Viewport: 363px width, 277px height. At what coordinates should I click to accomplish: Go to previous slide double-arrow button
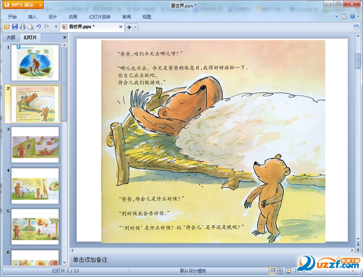358,244
